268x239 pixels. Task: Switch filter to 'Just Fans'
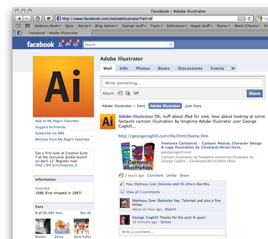click(x=193, y=106)
